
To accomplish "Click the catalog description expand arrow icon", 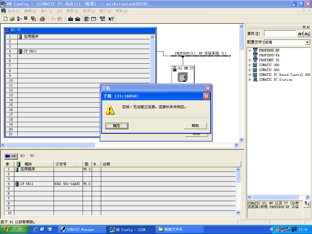I will pyautogui.click(x=307, y=204).
